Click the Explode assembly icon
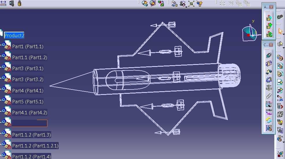Viewport: 285px width, 159px height. tap(191, 4)
